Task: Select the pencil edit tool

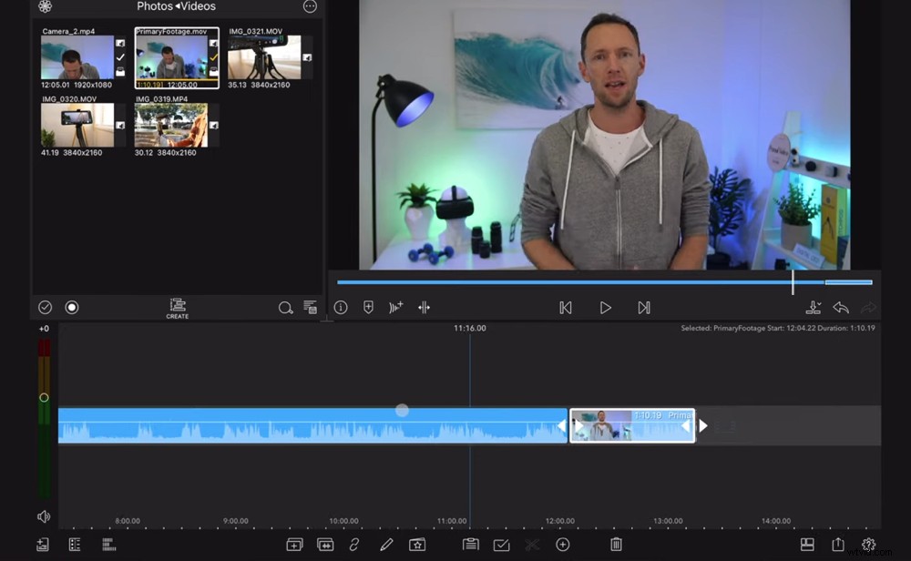Action: point(386,544)
